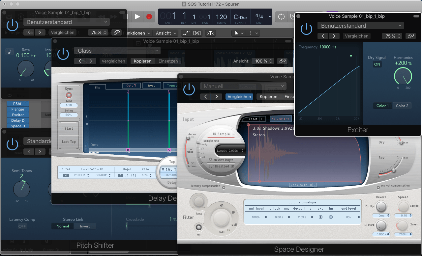
Task: Click the link icon in Exciter header
Action: point(410,36)
